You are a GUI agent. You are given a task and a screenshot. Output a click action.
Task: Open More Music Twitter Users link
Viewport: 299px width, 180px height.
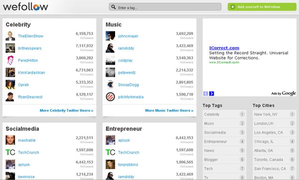tap(169, 110)
